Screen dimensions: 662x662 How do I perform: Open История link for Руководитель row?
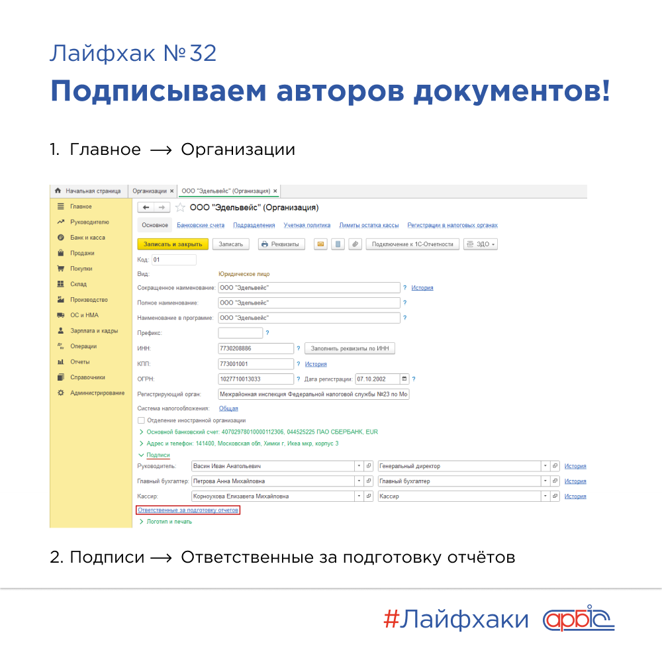pos(575,466)
